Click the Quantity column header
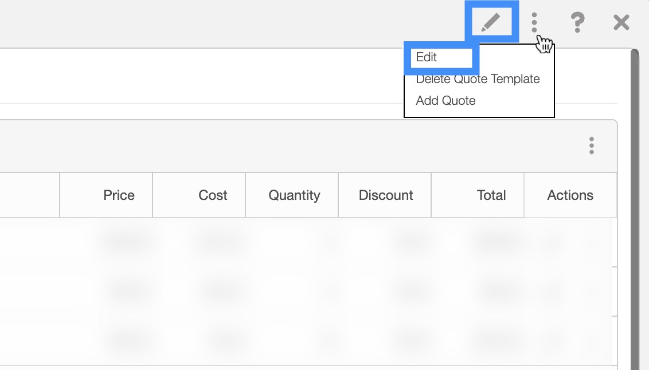Viewport: 649px width, 370px height. point(294,195)
